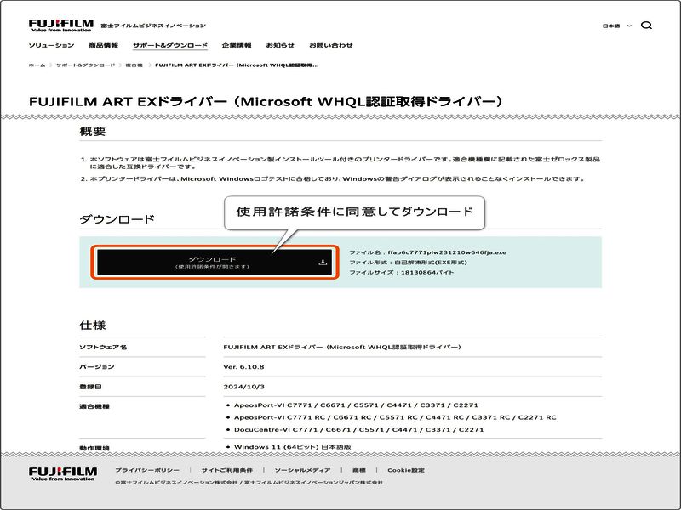Open the サイトご利用条件 footer link
Viewport: 681px width, 510px height.
226,470
